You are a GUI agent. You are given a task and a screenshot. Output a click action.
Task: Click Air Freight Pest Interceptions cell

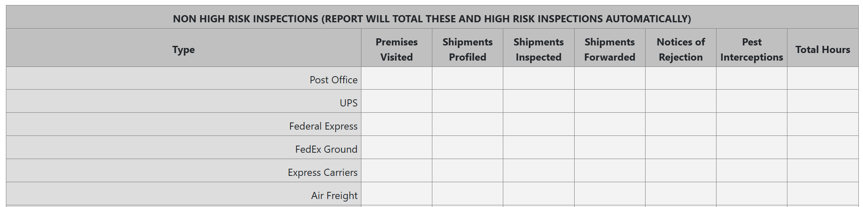(x=752, y=194)
